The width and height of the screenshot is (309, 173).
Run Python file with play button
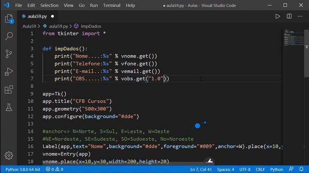278,16
